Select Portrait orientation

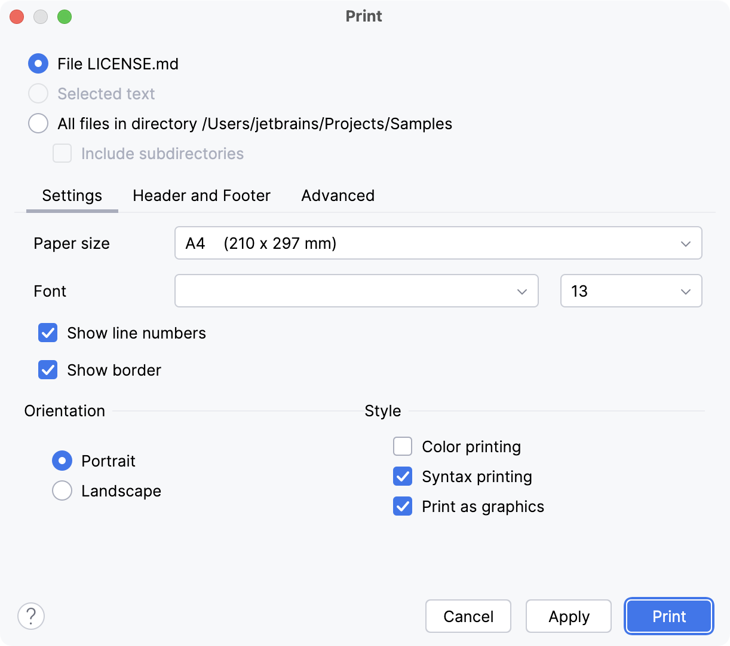tap(62, 461)
